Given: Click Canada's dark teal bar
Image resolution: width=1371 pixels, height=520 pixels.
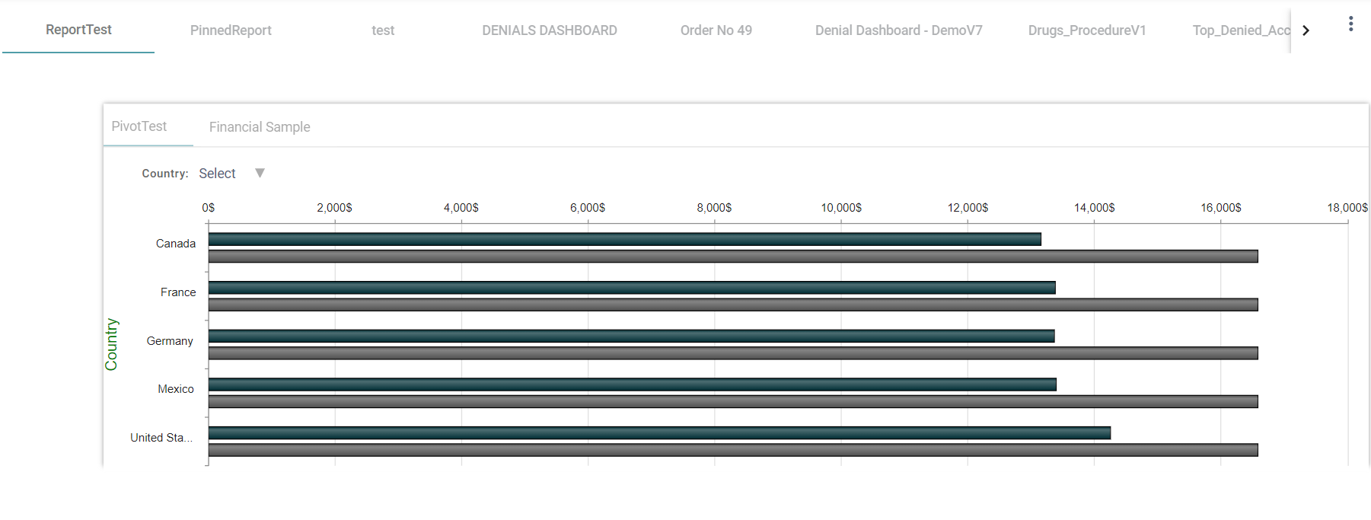Looking at the screenshot, I should (624, 239).
